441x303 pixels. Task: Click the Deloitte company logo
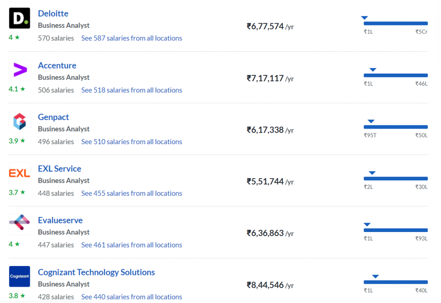pyautogui.click(x=19, y=18)
